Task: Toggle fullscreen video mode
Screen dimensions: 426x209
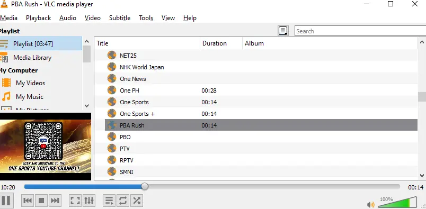Action: [x=75, y=201]
